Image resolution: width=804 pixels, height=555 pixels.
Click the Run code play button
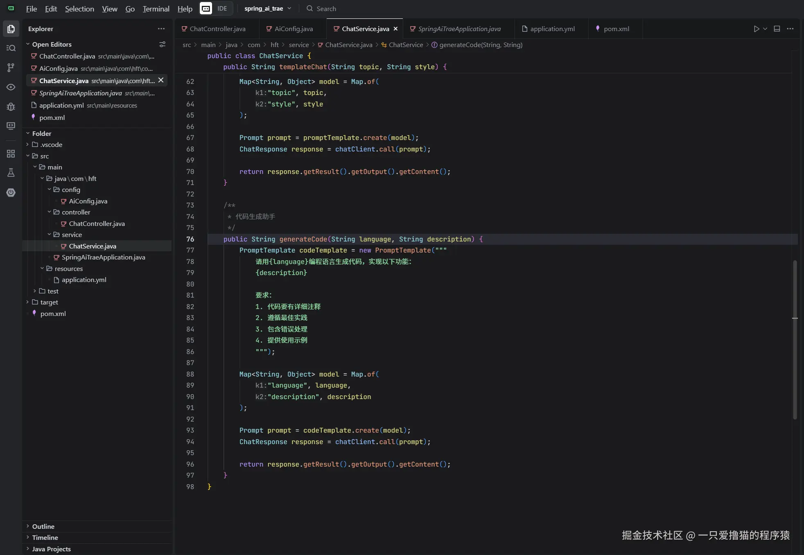pos(757,29)
